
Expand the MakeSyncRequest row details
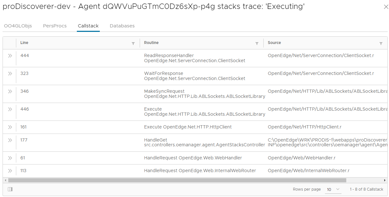[x=10, y=91]
